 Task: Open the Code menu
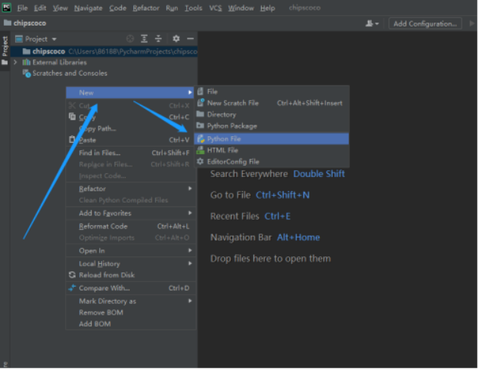coord(117,8)
